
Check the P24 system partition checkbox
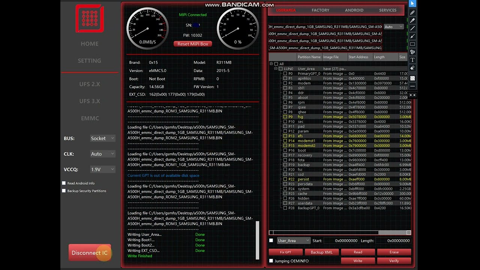[x=285, y=189]
